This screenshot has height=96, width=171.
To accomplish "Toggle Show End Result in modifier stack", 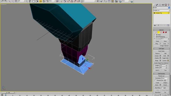I will (158, 25).
